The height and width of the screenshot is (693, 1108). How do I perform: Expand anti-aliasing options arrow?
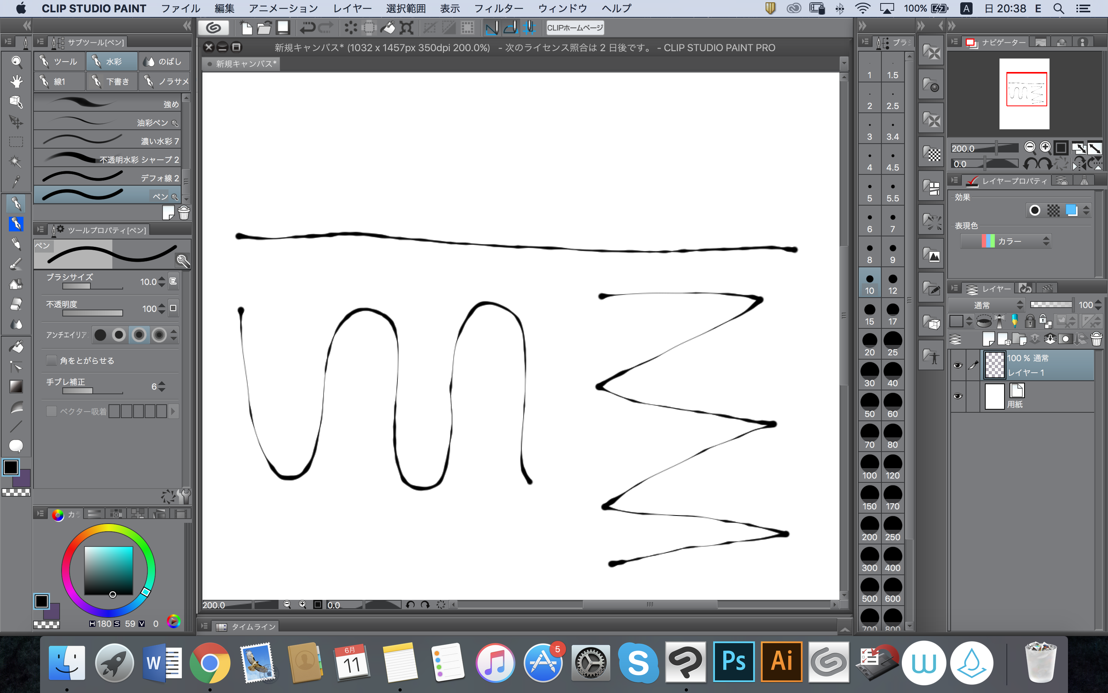coord(174,335)
